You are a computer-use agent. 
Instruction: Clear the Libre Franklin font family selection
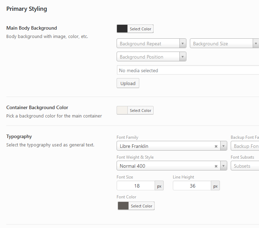tap(216, 146)
